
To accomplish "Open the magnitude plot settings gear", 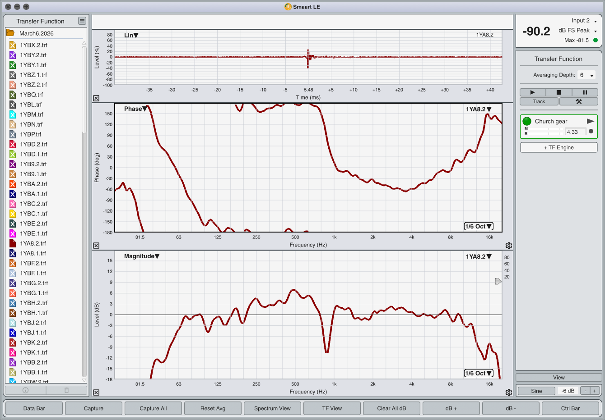I will coord(509,393).
